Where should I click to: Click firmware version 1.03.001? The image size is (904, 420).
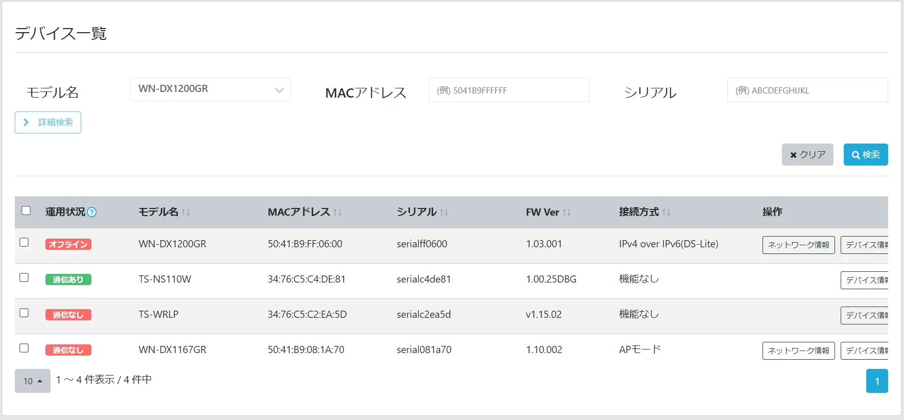[544, 244]
